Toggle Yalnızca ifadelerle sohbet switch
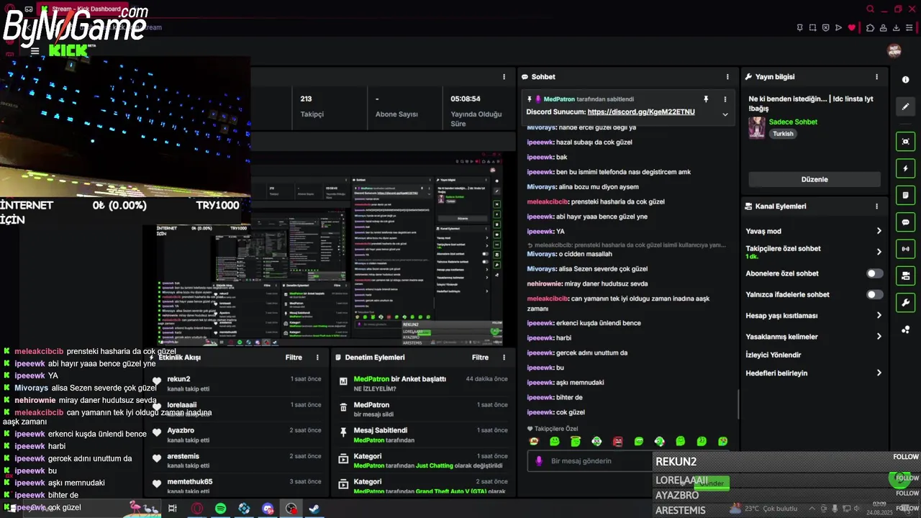Screen dimensions: 921x518 (x=874, y=294)
